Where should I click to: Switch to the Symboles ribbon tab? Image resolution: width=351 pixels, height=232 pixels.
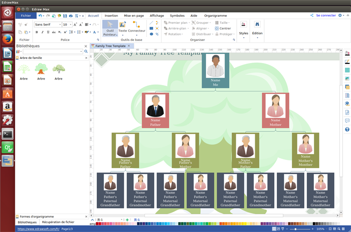click(177, 15)
